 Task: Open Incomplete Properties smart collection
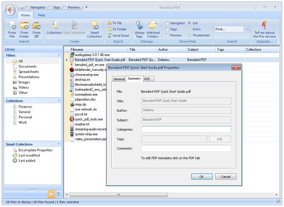coord(33,150)
